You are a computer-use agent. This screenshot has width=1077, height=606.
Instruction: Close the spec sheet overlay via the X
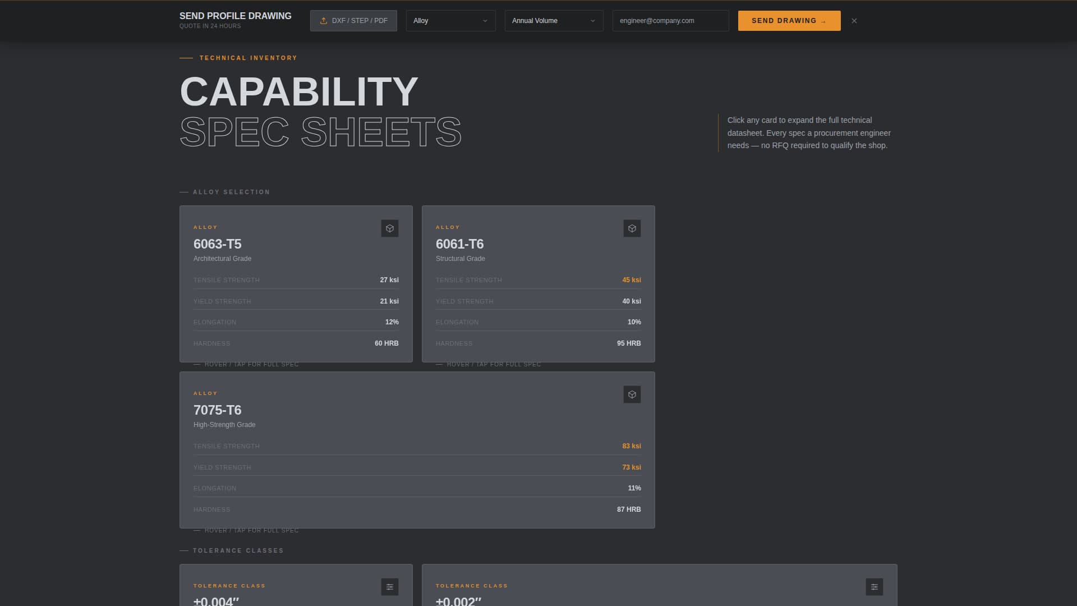(x=854, y=21)
